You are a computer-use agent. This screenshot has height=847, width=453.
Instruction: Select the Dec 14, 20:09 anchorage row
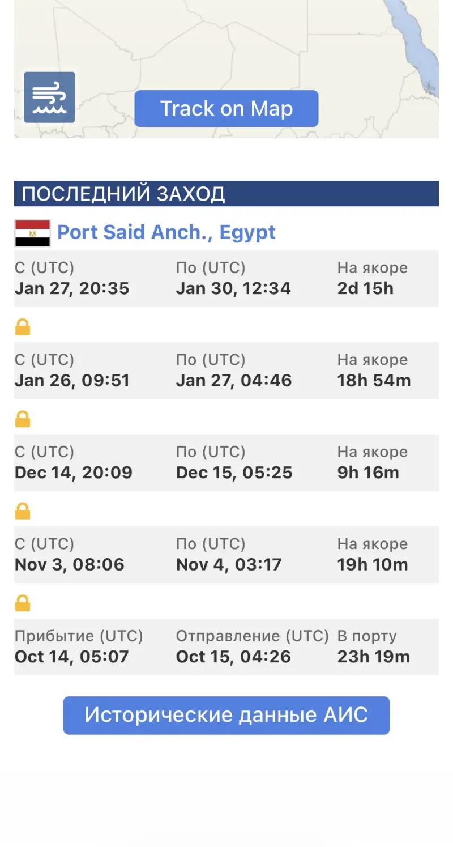tap(226, 462)
